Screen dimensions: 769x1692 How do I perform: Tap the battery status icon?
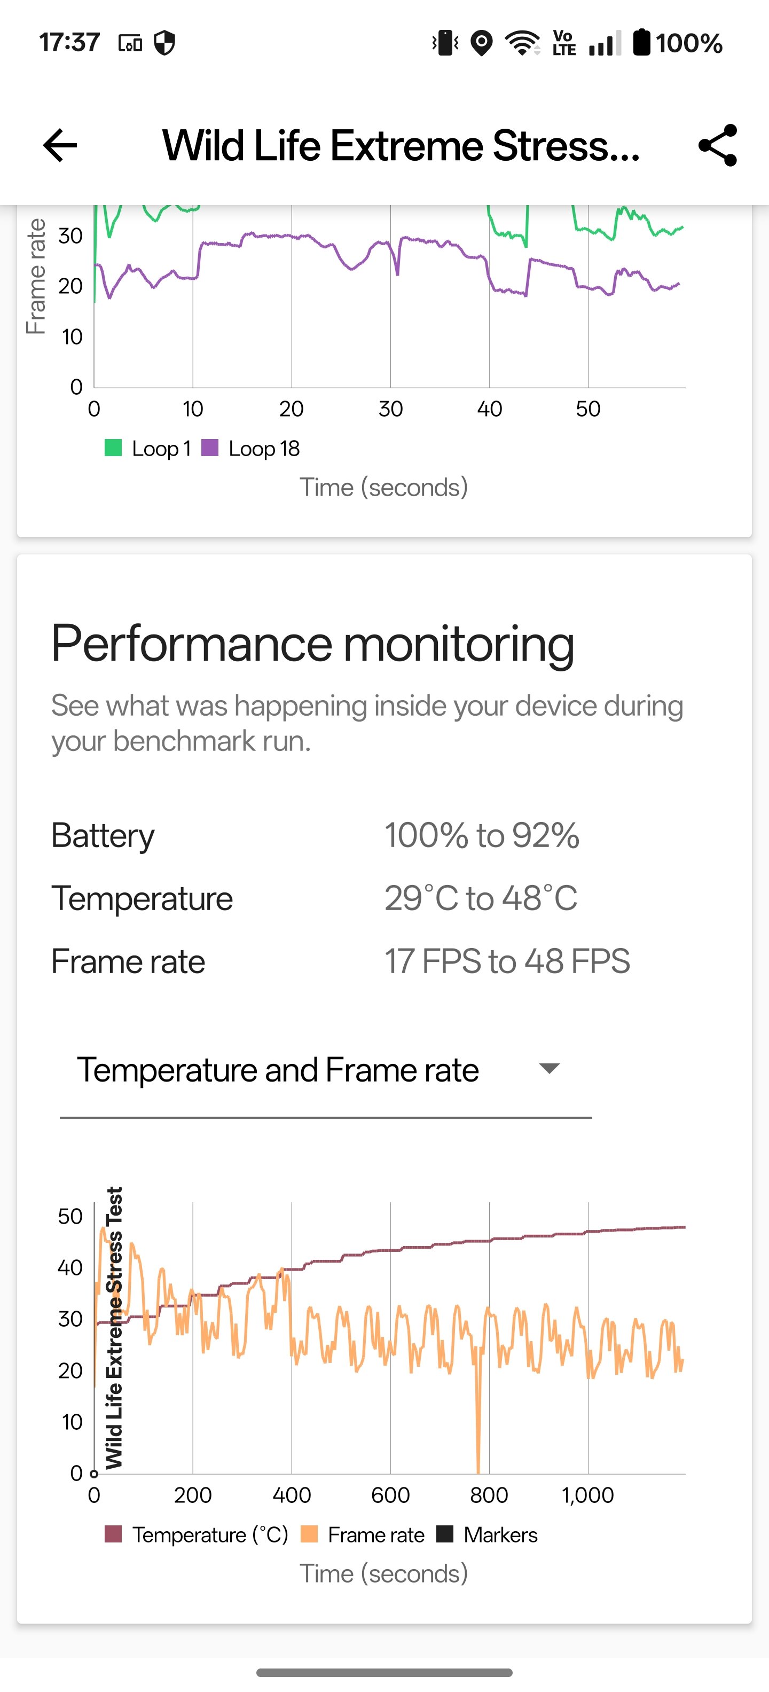[x=641, y=43]
